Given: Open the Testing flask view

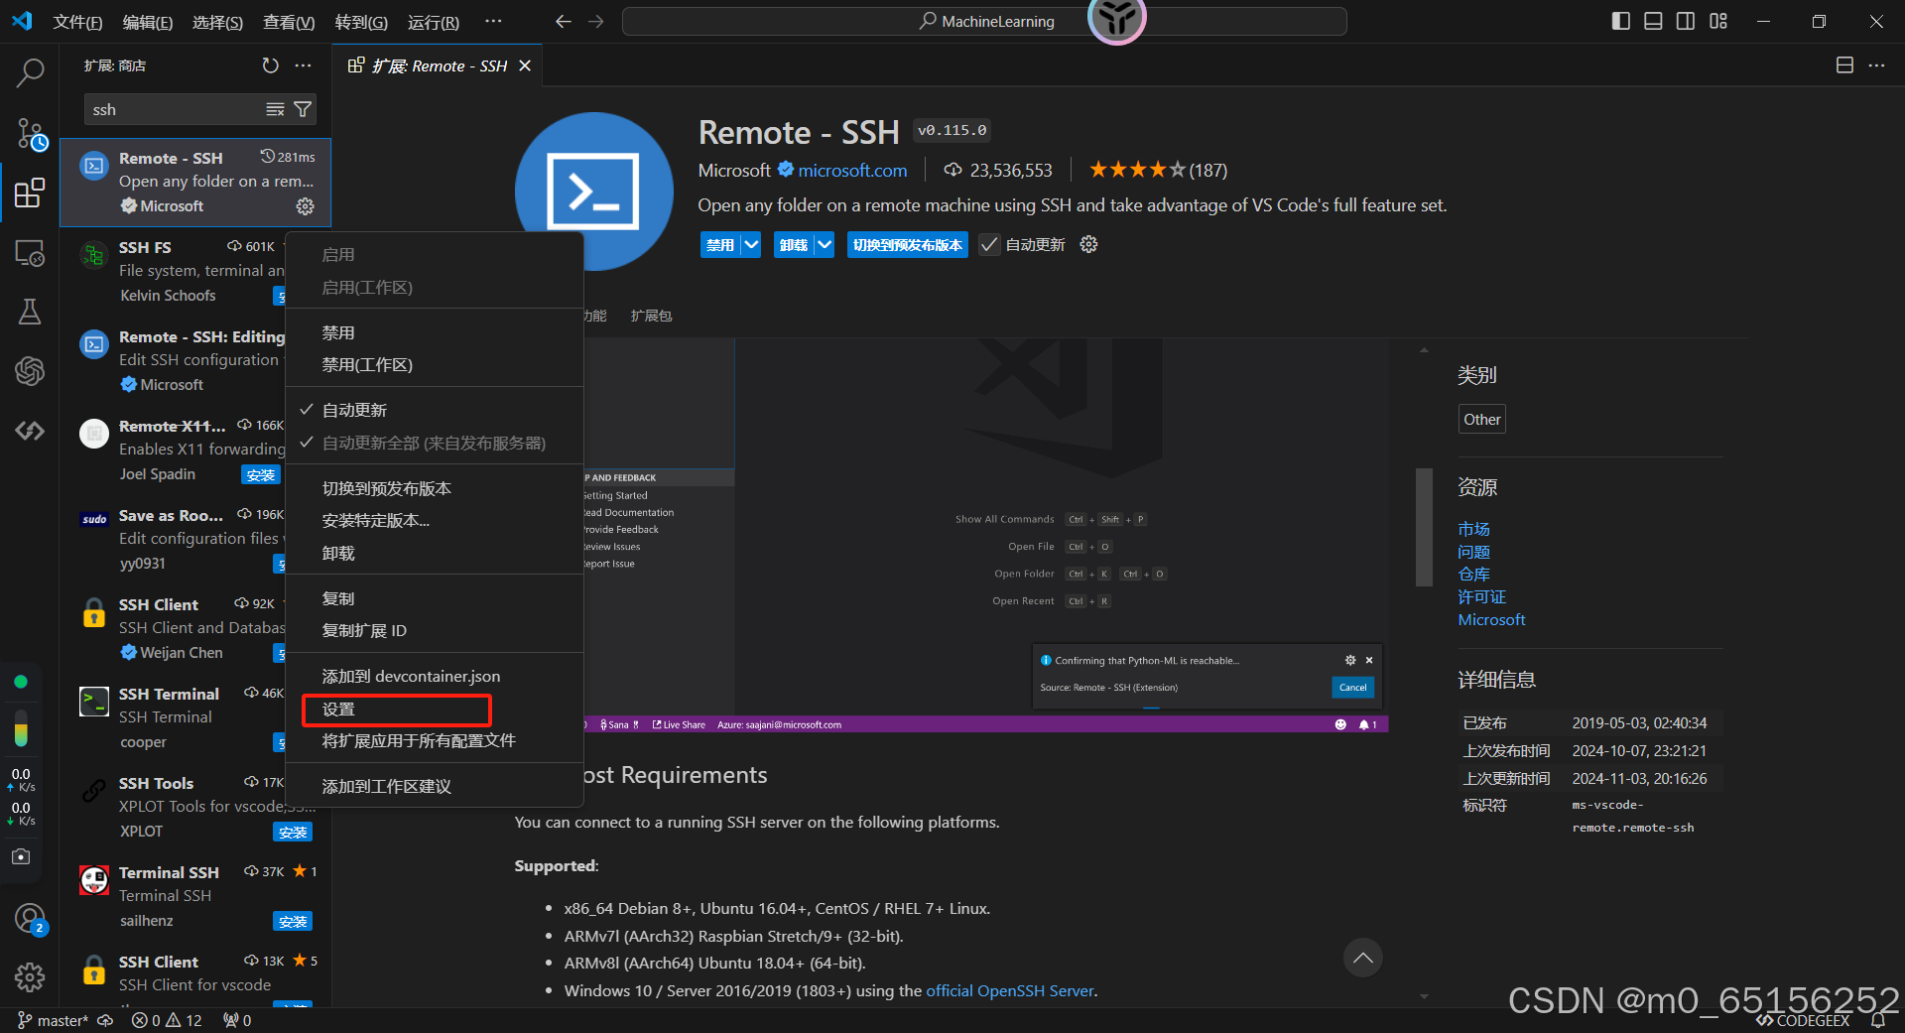Looking at the screenshot, I should point(30,312).
